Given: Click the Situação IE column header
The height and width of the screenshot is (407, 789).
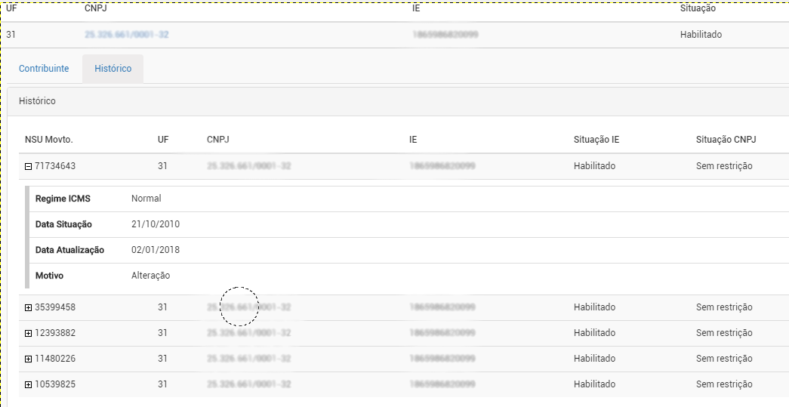Looking at the screenshot, I should click(596, 140).
